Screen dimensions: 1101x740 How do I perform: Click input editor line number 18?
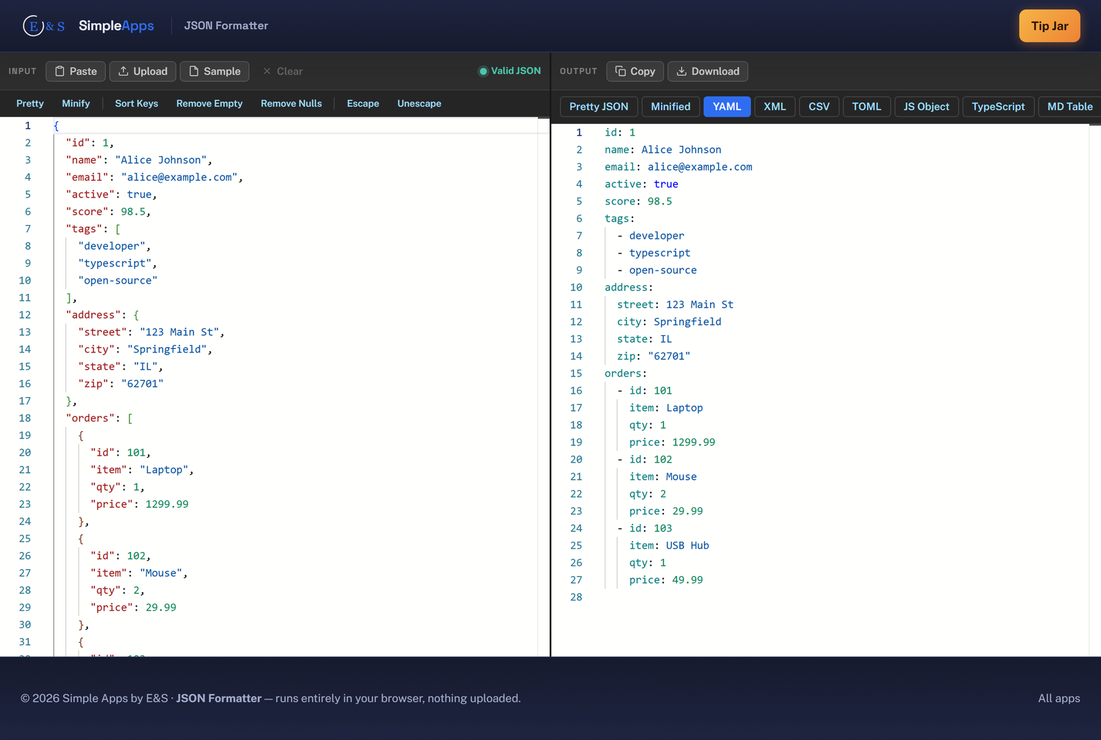(25, 418)
